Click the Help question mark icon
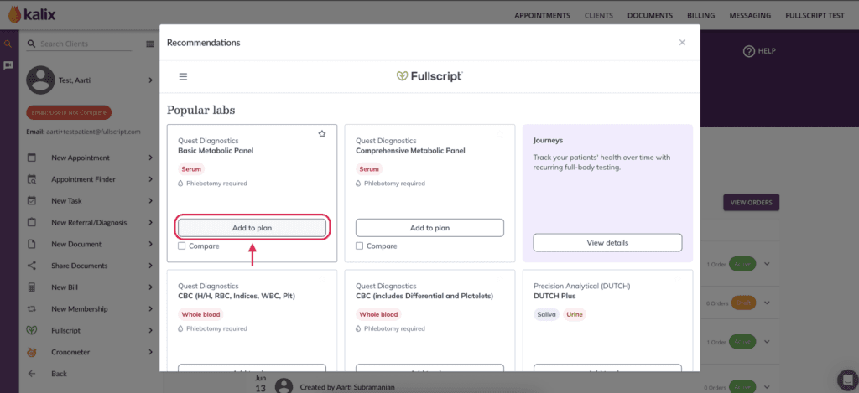This screenshot has width=859, height=393. coord(748,51)
